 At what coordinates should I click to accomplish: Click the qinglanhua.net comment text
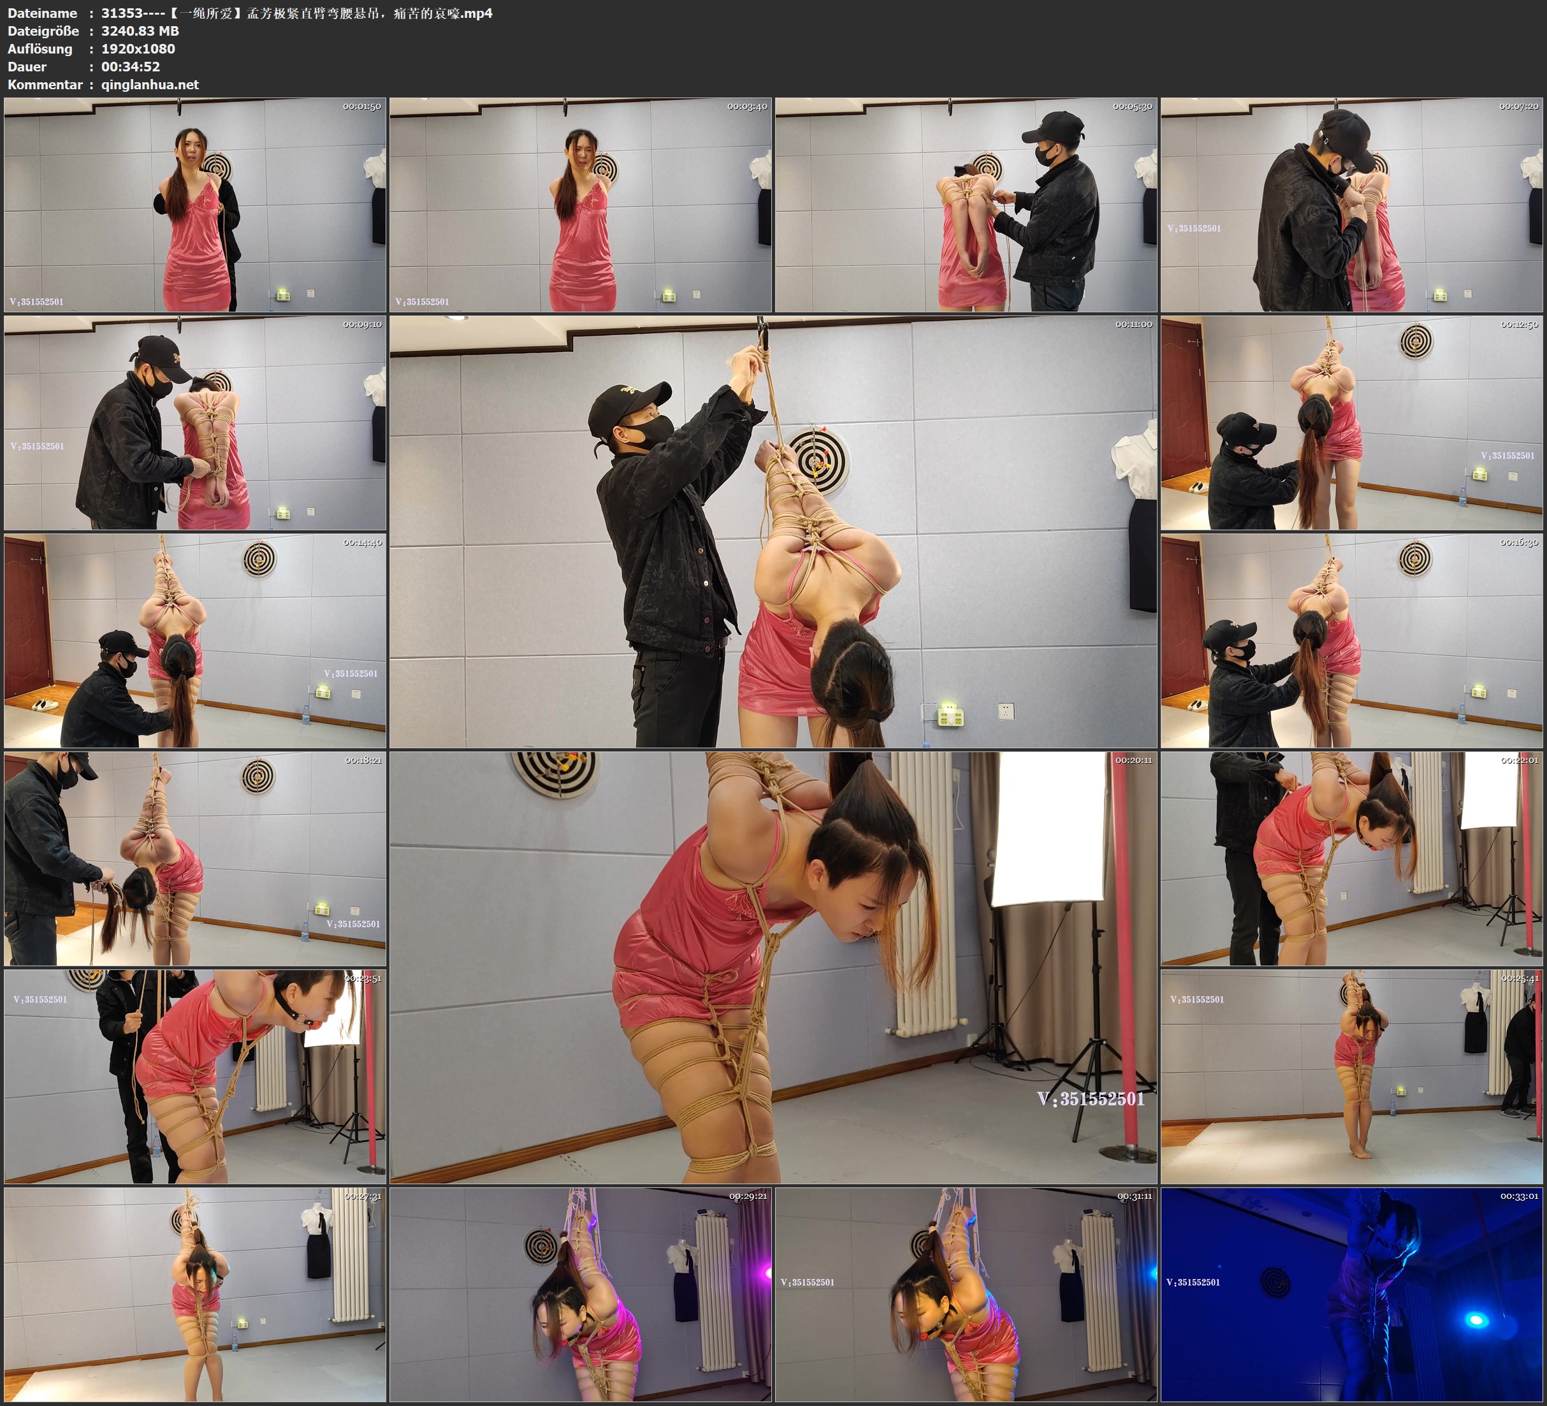[x=150, y=84]
